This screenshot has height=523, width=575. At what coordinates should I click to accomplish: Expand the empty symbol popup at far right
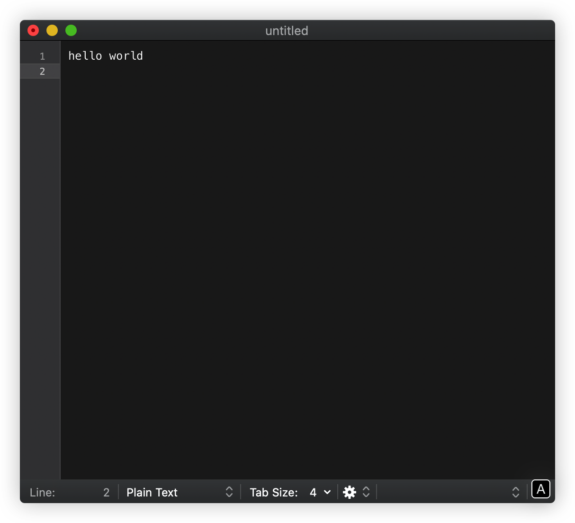pos(515,492)
